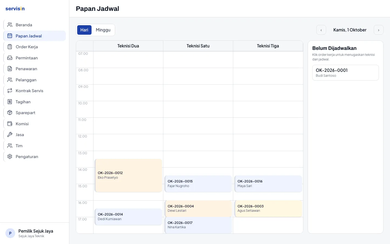Click the Jasa wrench icon
This screenshot has width=390, height=244.
(10, 134)
